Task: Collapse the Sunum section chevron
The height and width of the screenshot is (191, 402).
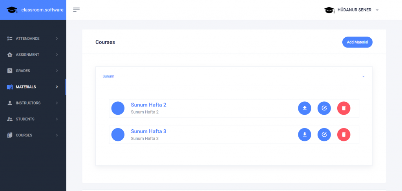Action: (364, 76)
